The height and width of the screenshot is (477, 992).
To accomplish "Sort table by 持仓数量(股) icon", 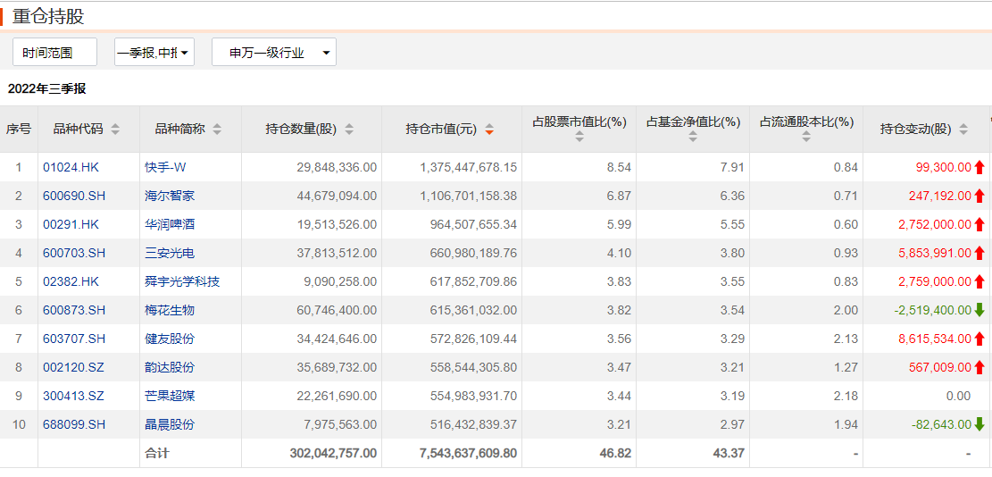I will [x=349, y=130].
